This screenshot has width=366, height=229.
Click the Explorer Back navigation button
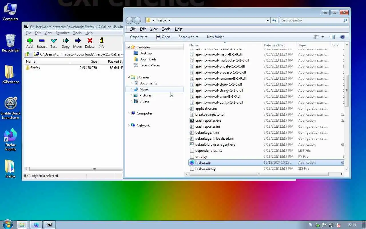click(x=129, y=20)
